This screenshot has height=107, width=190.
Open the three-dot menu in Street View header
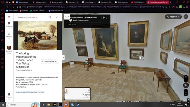(107, 18)
